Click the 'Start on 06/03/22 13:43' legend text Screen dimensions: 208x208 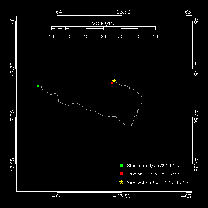pos(153,166)
